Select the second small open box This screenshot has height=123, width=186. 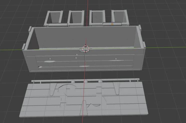coord(76,18)
